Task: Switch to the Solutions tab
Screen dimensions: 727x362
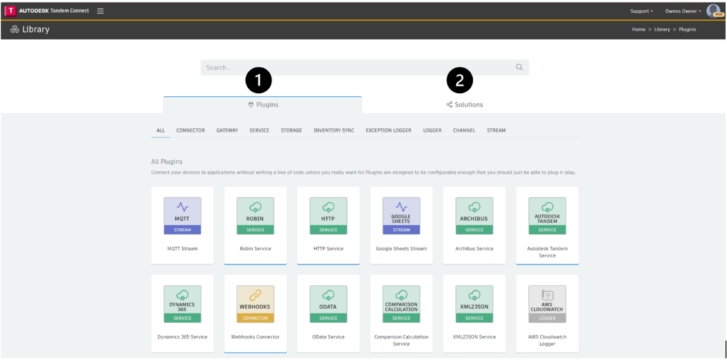Action: (x=465, y=105)
